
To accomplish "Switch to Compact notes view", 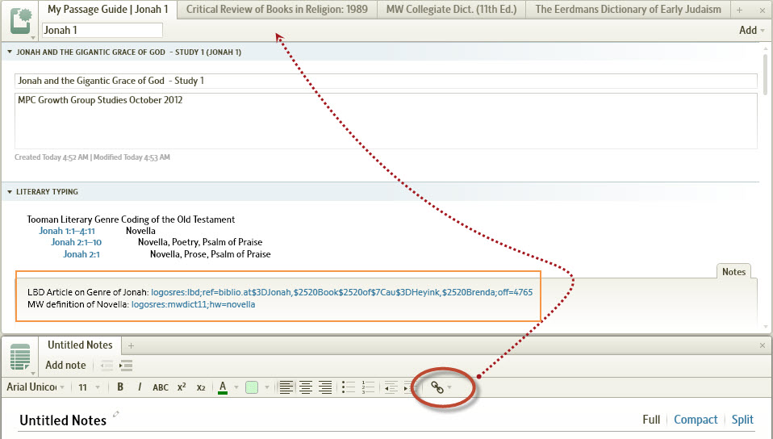I will pyautogui.click(x=696, y=420).
